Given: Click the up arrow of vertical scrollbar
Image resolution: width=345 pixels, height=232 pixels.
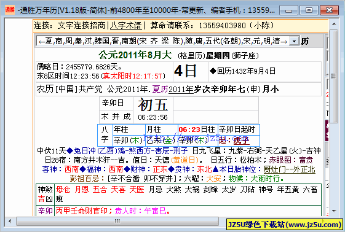Looking at the screenshot, I should [x=334, y=24].
